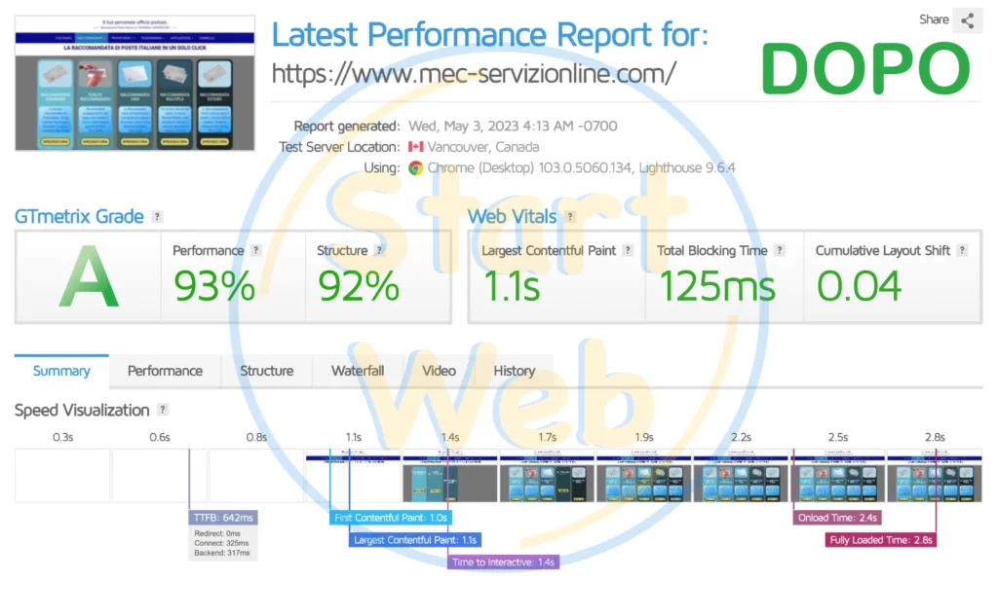
Task: Click the Connect: 325ms text
Action: [x=221, y=544]
